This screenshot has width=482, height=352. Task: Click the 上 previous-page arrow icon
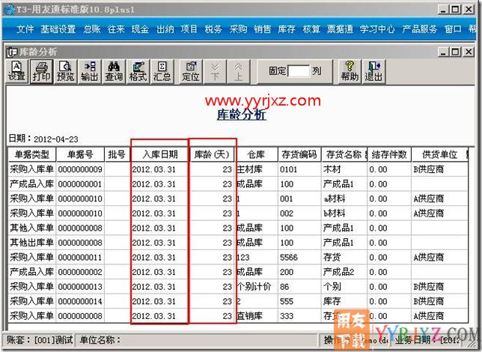(x=238, y=71)
